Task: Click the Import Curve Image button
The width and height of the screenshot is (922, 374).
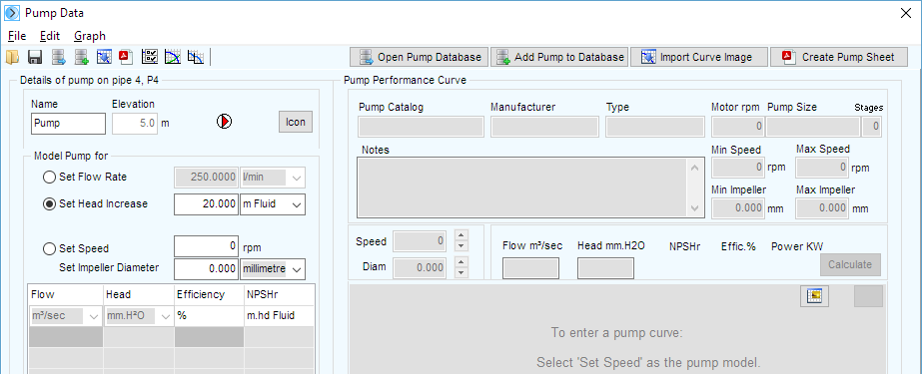Action: 698,57
